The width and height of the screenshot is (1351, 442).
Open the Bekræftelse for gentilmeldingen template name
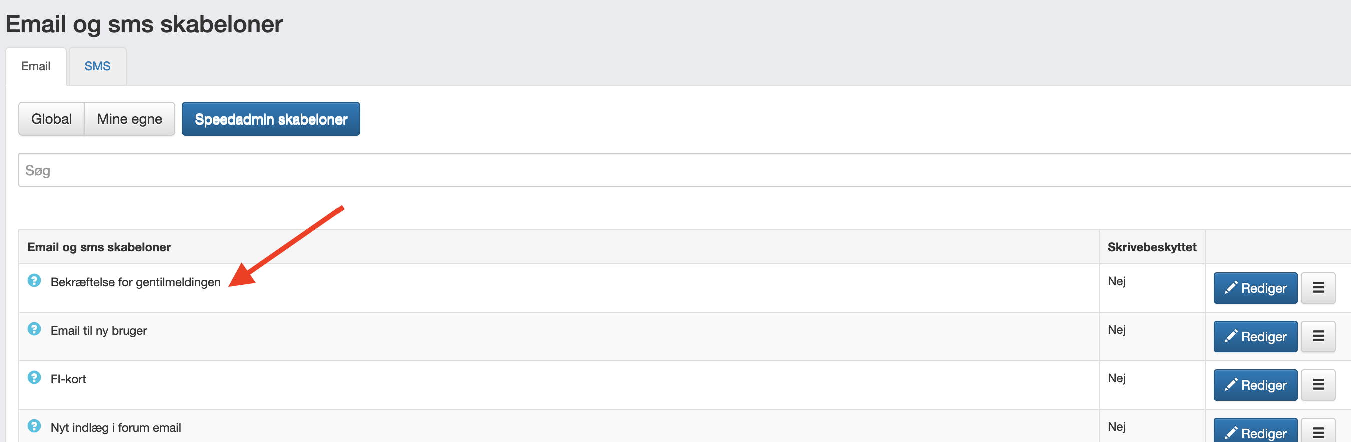pos(135,282)
